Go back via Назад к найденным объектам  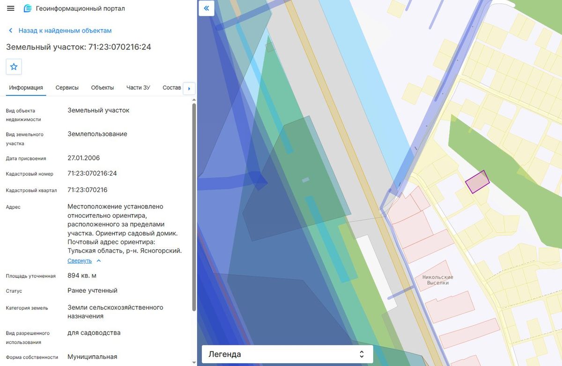pos(65,30)
